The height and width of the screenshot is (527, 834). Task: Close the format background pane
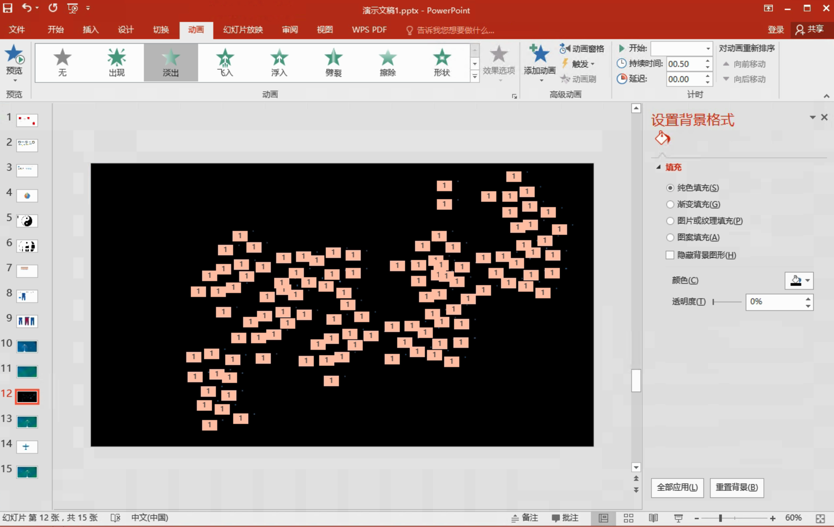point(824,117)
